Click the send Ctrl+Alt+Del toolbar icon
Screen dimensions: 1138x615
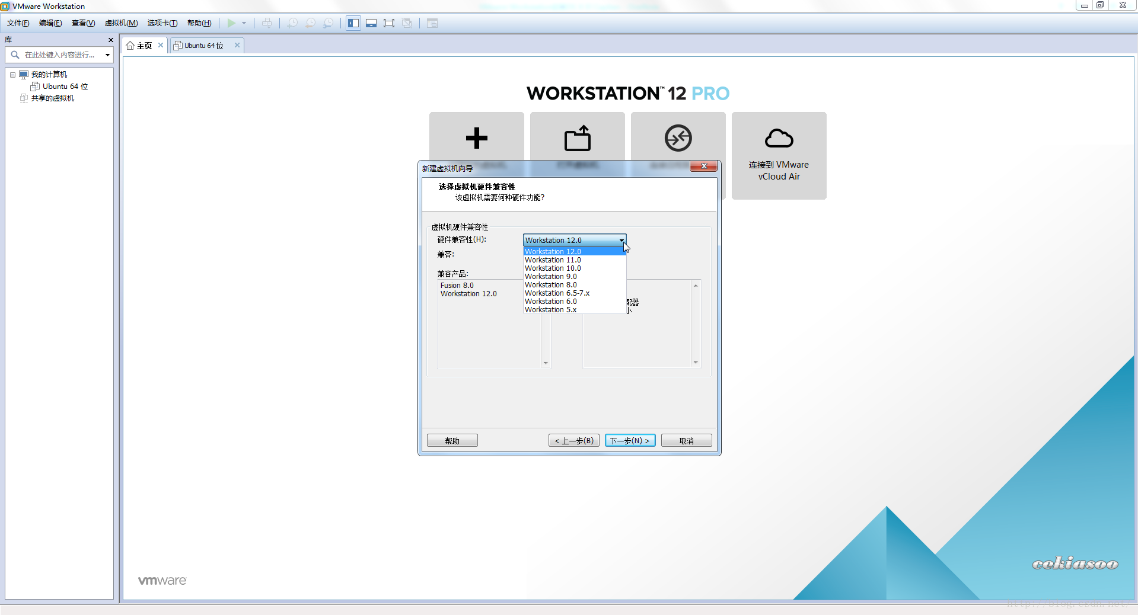pos(267,23)
